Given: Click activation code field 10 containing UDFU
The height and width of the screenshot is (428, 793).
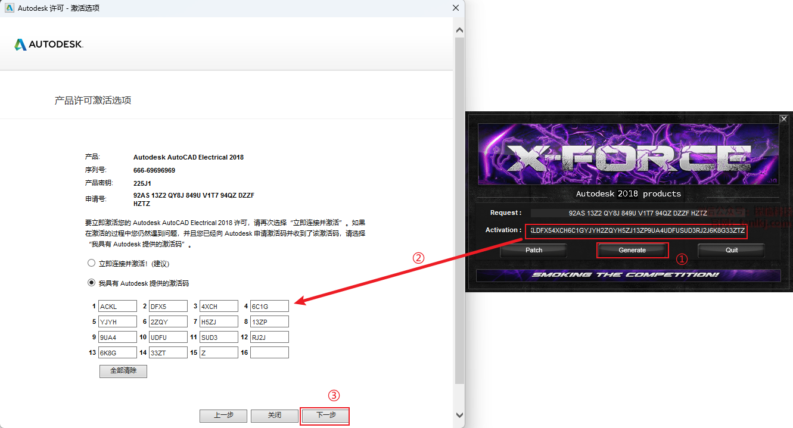Looking at the screenshot, I should coord(168,337).
